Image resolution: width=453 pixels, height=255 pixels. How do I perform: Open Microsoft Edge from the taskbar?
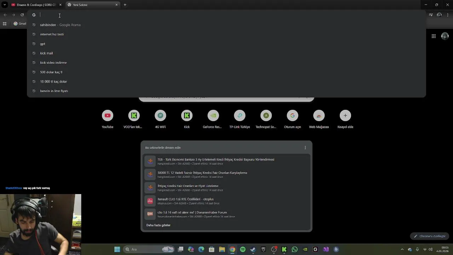(x=201, y=249)
